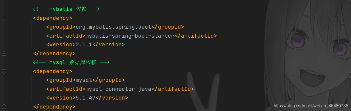This screenshot has width=351, height=111.
Task: Click the version value '2.1.1'
Action: click(84, 44)
